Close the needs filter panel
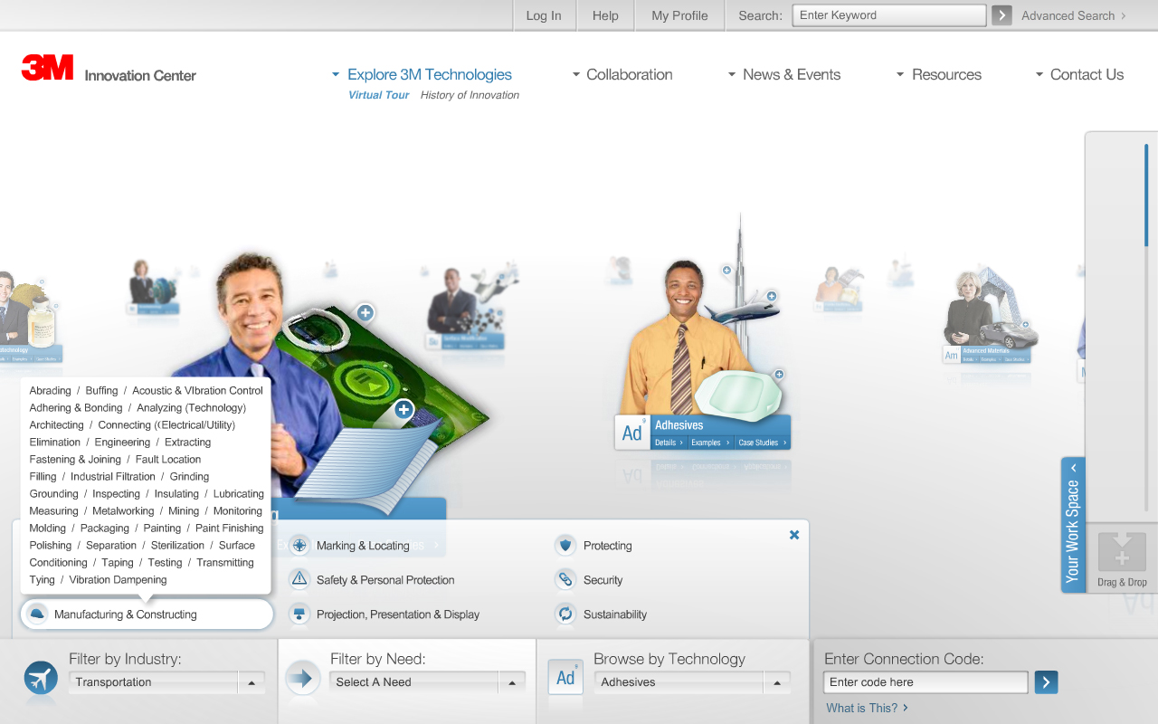 click(794, 535)
